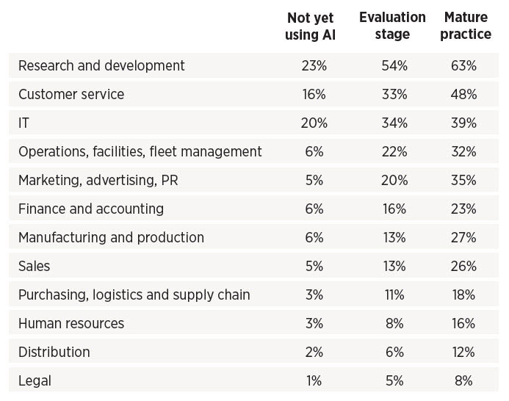Select the Finance and accounting row

(x=91, y=209)
